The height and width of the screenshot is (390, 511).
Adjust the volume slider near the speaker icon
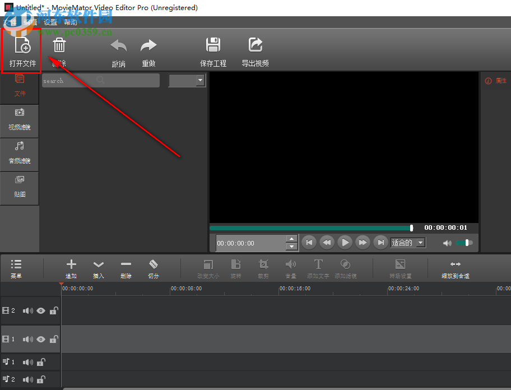tap(465, 243)
